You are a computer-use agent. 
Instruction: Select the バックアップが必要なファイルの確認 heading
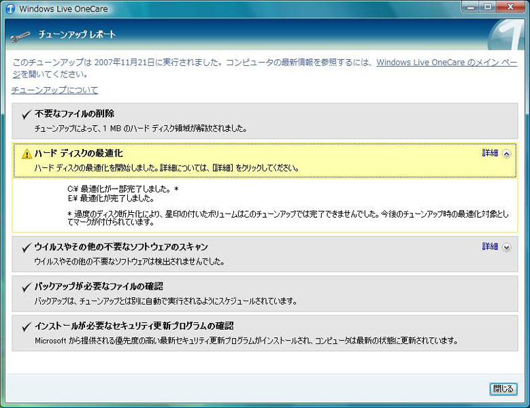pyautogui.click(x=99, y=286)
